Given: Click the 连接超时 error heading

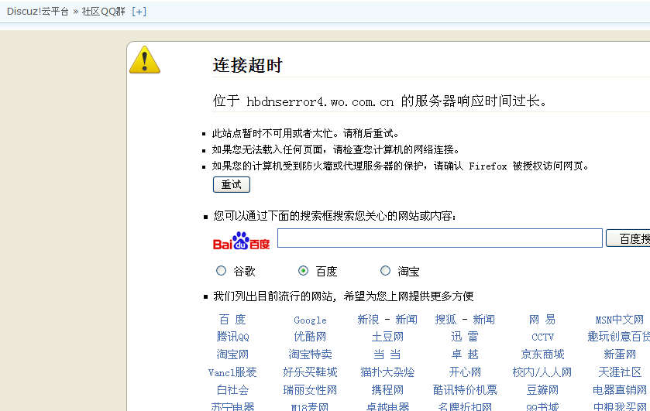Looking at the screenshot, I should 247,66.
